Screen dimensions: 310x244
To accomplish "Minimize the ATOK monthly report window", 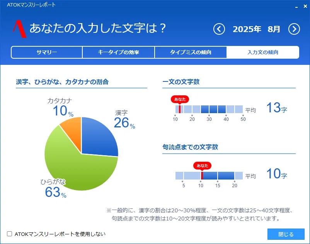I will point(296,7).
